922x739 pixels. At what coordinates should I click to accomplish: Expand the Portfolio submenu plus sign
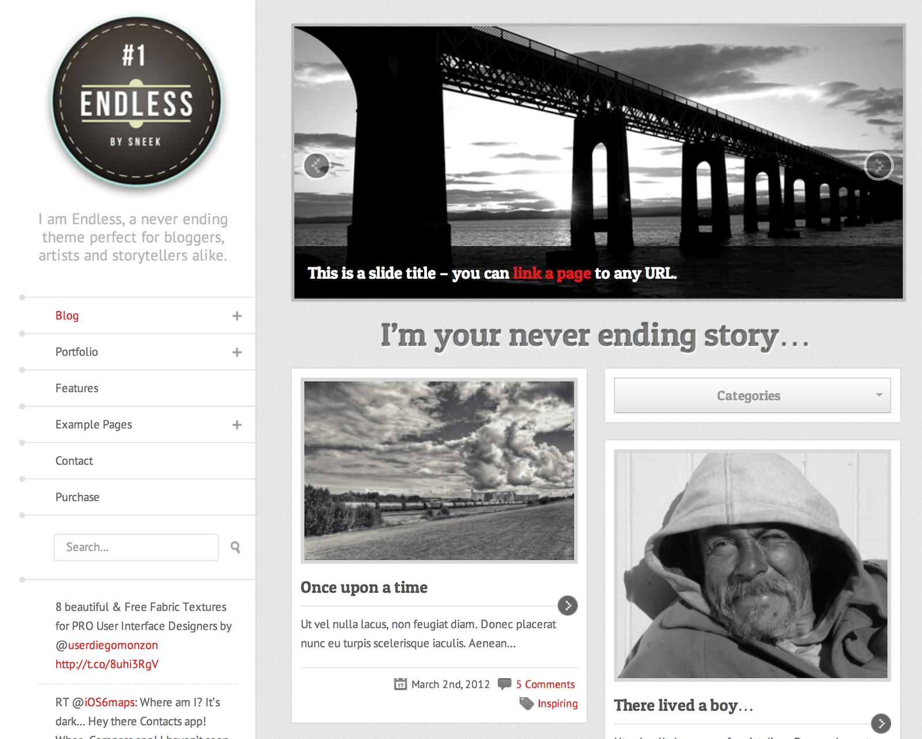(x=237, y=352)
